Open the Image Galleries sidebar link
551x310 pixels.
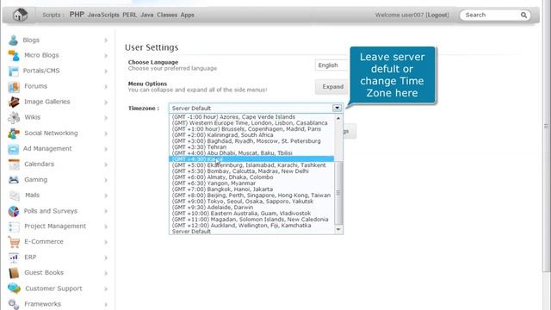(x=47, y=102)
